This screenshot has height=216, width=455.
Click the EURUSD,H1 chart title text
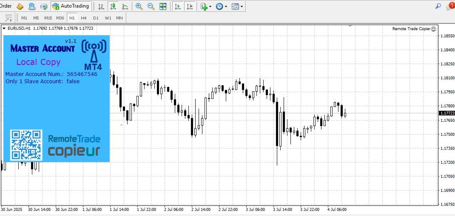point(19,28)
